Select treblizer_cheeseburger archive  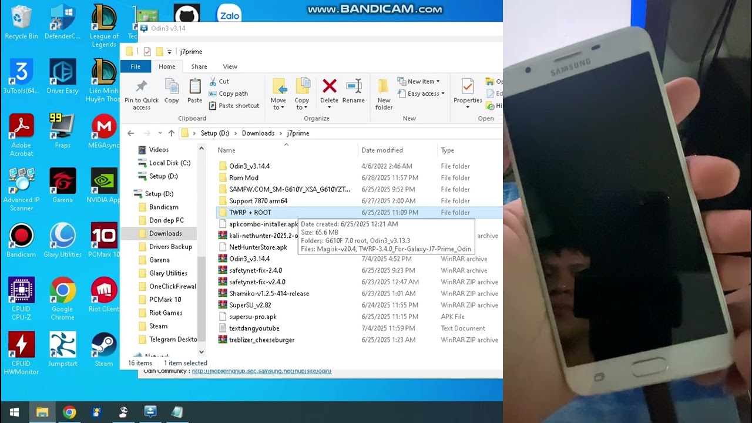[x=261, y=340]
